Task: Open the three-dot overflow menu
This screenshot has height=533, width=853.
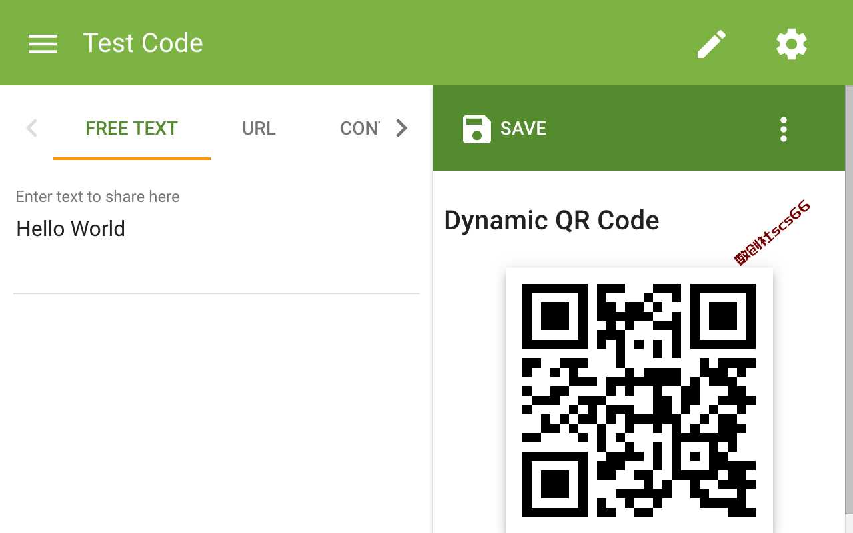Action: click(784, 129)
